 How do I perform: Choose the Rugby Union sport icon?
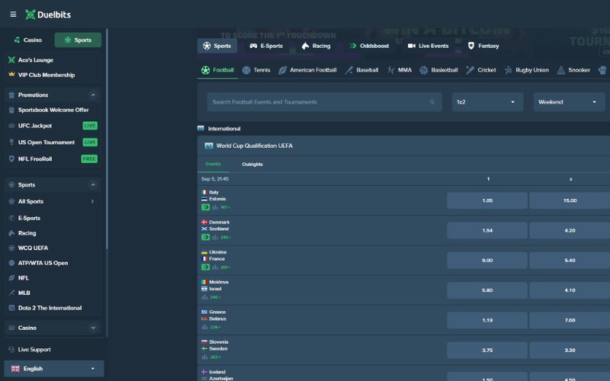(x=526, y=70)
